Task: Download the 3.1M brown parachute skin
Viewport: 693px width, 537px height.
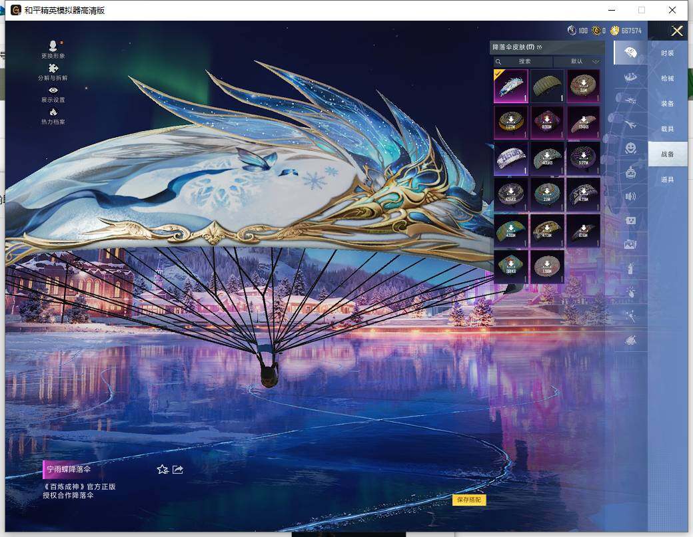Action: point(584,86)
